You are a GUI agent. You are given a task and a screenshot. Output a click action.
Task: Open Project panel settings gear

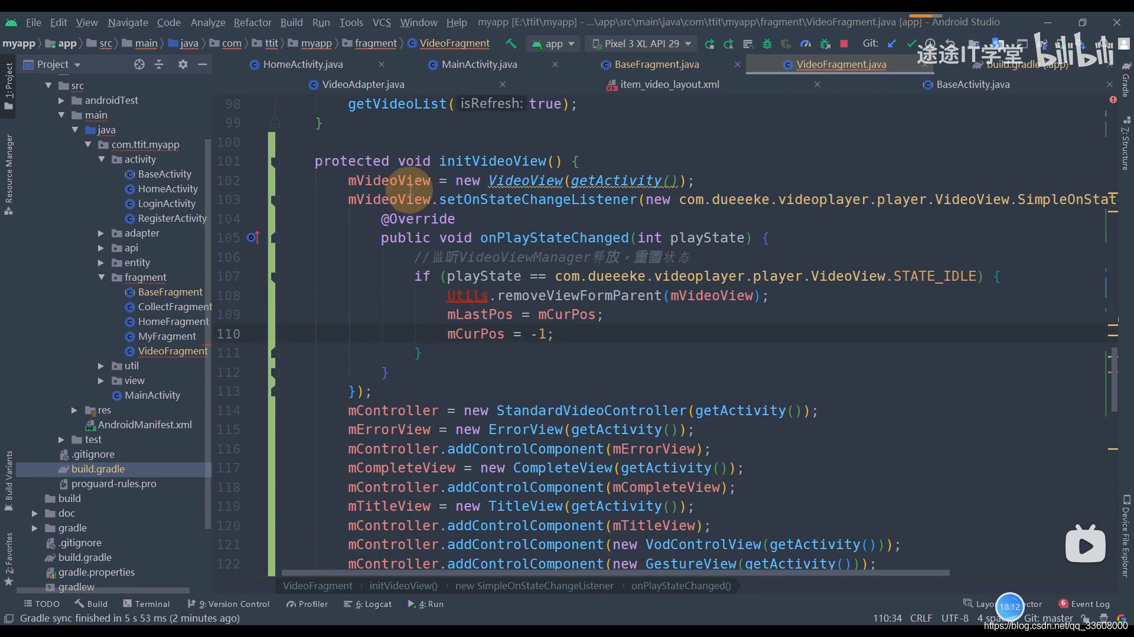[x=183, y=64]
